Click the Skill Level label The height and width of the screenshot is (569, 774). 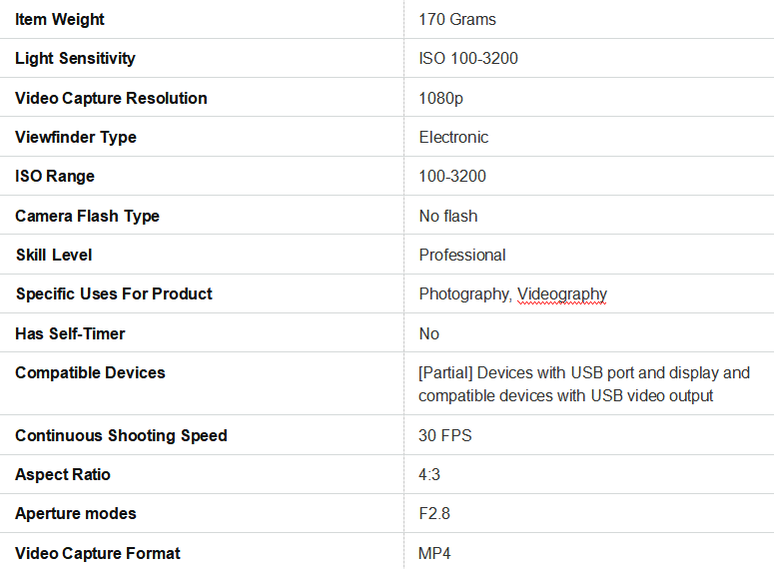pos(54,255)
